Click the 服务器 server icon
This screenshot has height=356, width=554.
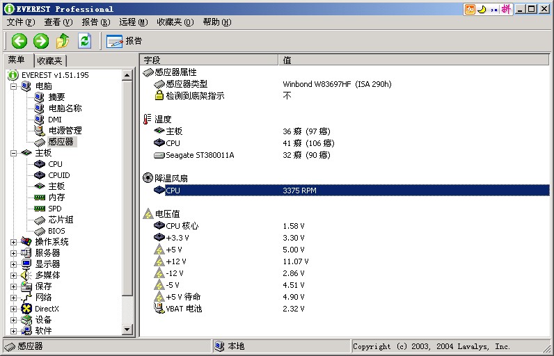26,253
